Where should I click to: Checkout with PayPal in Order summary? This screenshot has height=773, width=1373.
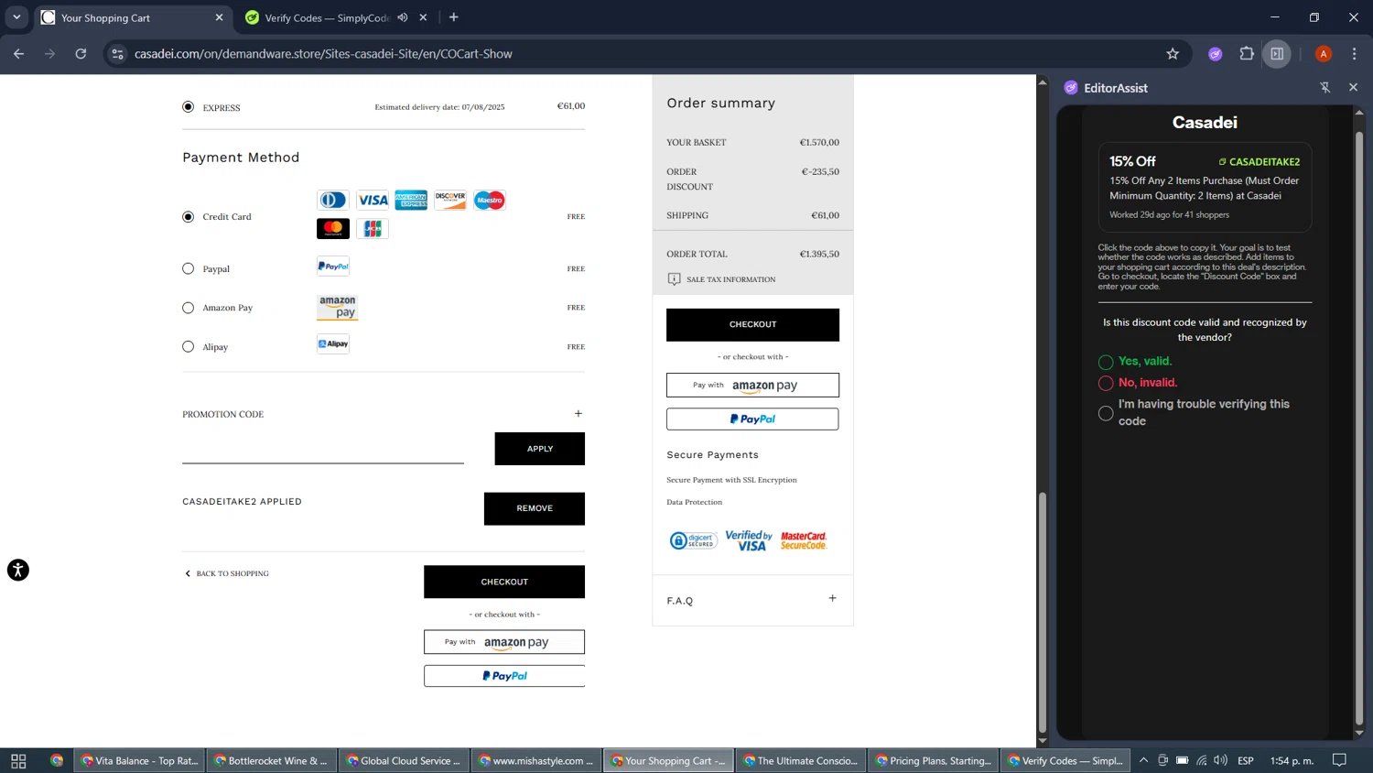(x=752, y=419)
